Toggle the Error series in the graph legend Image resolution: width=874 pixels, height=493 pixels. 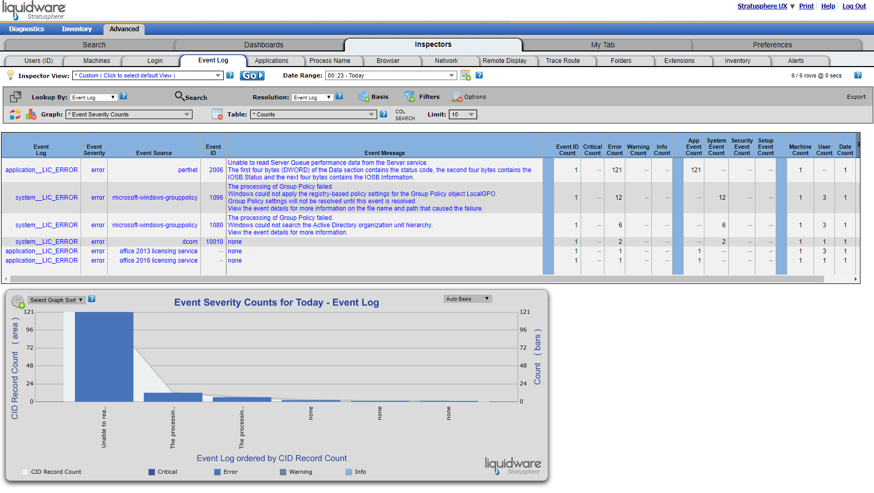tap(226, 472)
